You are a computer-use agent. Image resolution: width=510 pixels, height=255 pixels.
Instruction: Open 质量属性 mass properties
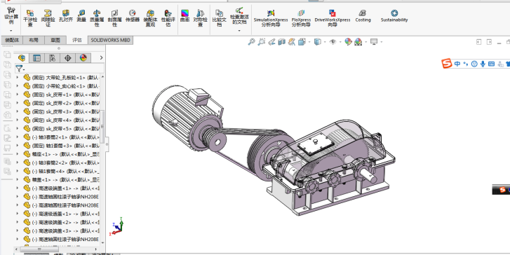tap(97, 18)
